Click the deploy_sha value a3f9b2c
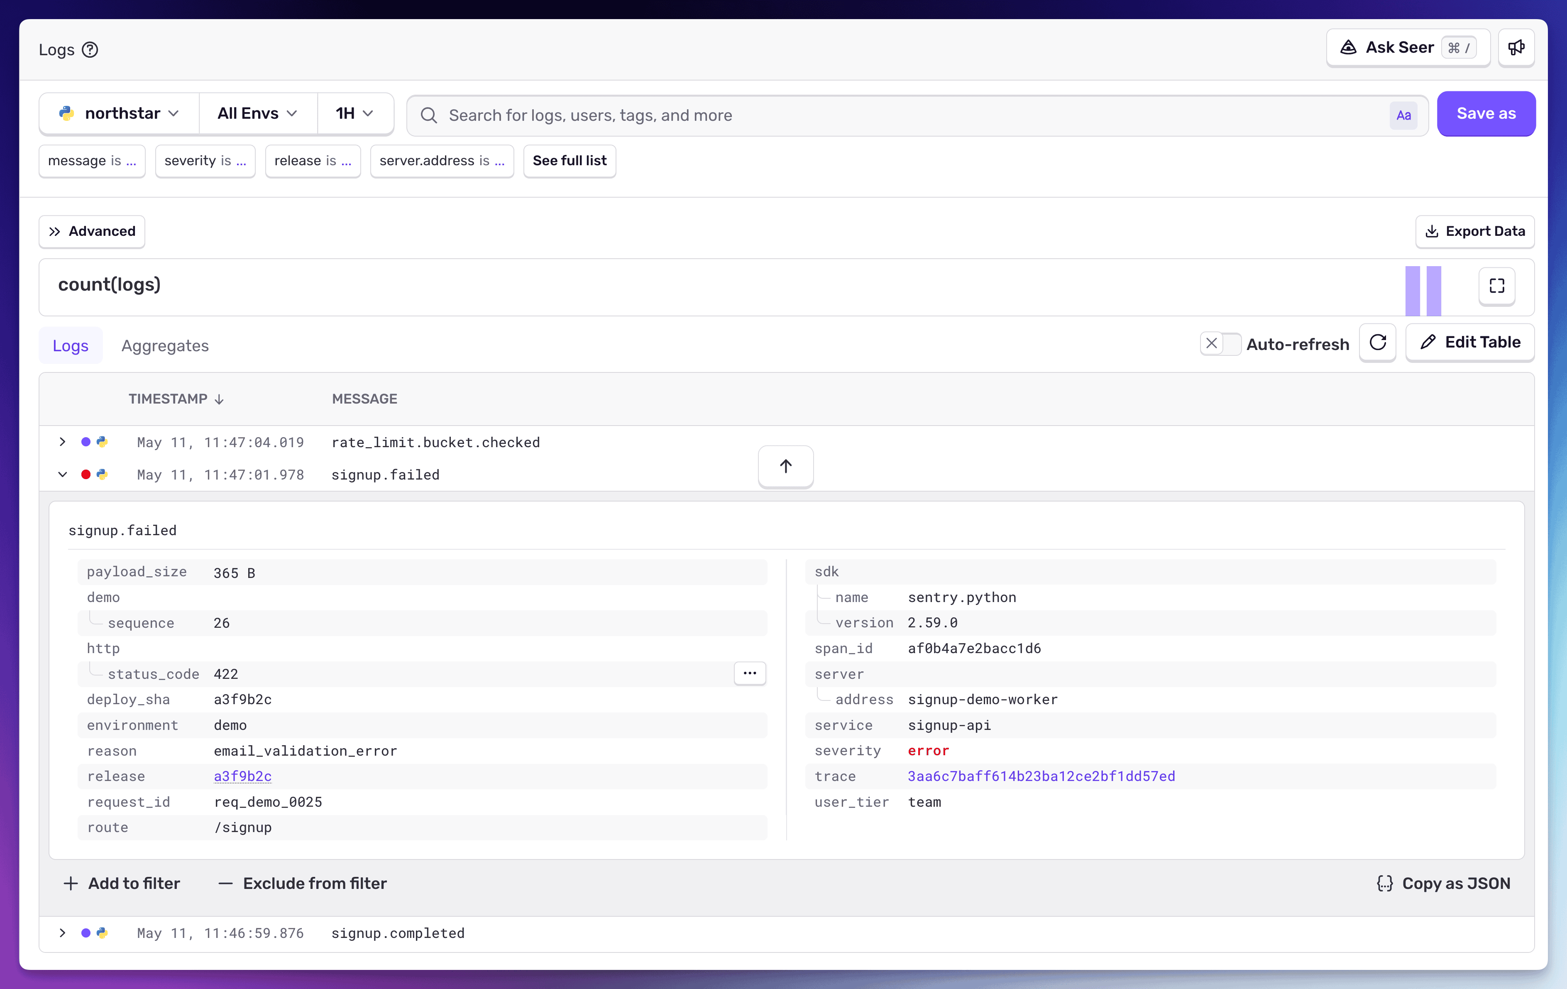The image size is (1567, 989). pyautogui.click(x=243, y=699)
